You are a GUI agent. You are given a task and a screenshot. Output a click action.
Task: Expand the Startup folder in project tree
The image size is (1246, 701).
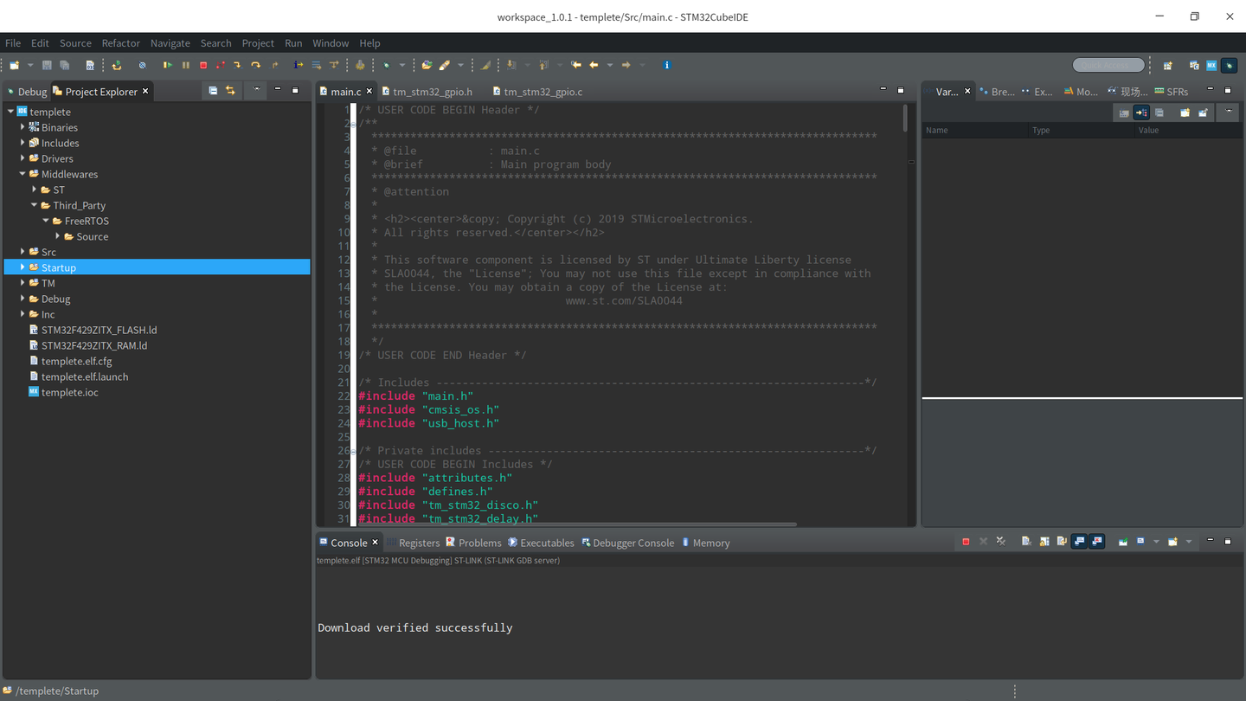[x=22, y=267]
